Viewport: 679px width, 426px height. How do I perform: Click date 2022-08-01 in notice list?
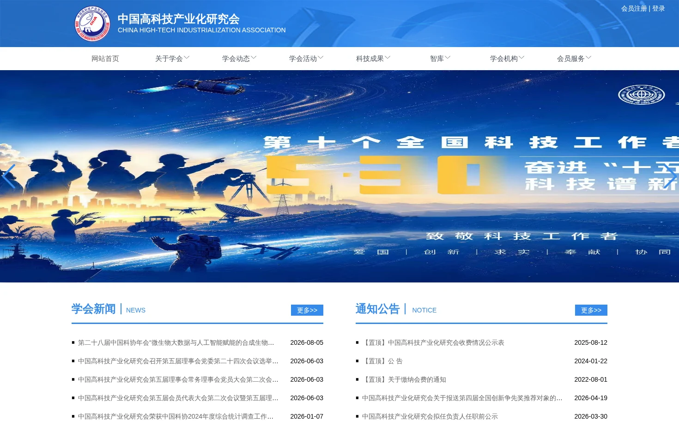(x=591, y=379)
